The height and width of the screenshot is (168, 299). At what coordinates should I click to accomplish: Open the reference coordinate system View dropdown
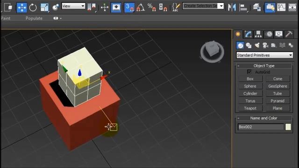click(73, 6)
